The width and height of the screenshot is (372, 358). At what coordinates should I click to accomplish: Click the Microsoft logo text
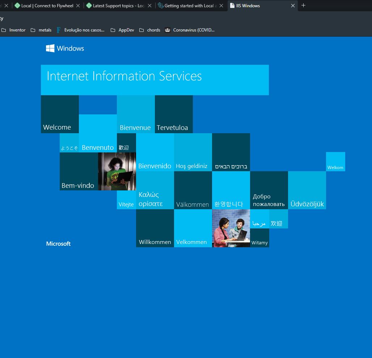[x=58, y=244]
